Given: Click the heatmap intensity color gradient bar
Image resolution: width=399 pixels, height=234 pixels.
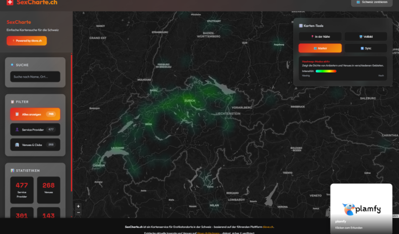Looking at the screenshot, I should (x=326, y=71).
